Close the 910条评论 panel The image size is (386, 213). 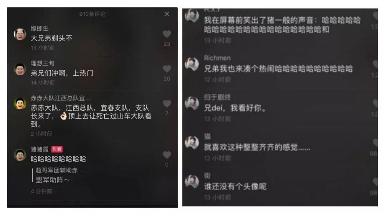coord(167,14)
